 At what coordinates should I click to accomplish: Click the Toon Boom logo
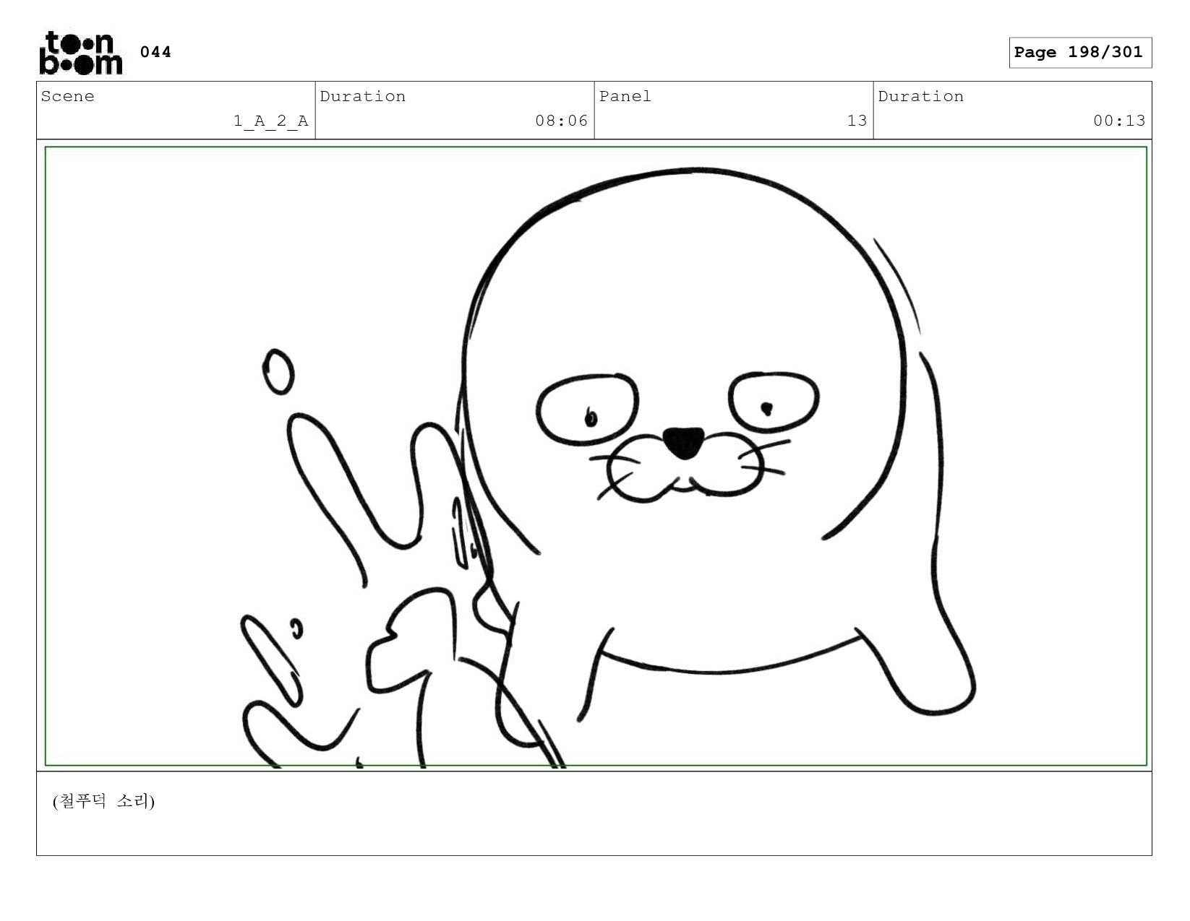click(x=80, y=53)
